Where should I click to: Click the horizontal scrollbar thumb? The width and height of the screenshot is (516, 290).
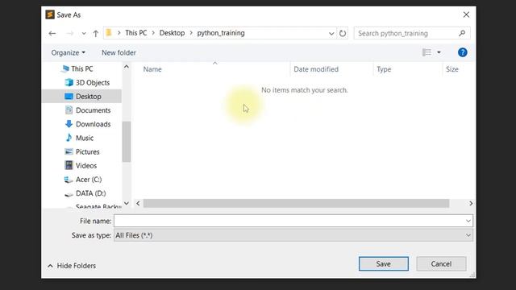[x=296, y=204]
